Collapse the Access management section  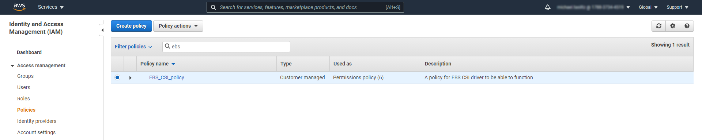pos(12,66)
